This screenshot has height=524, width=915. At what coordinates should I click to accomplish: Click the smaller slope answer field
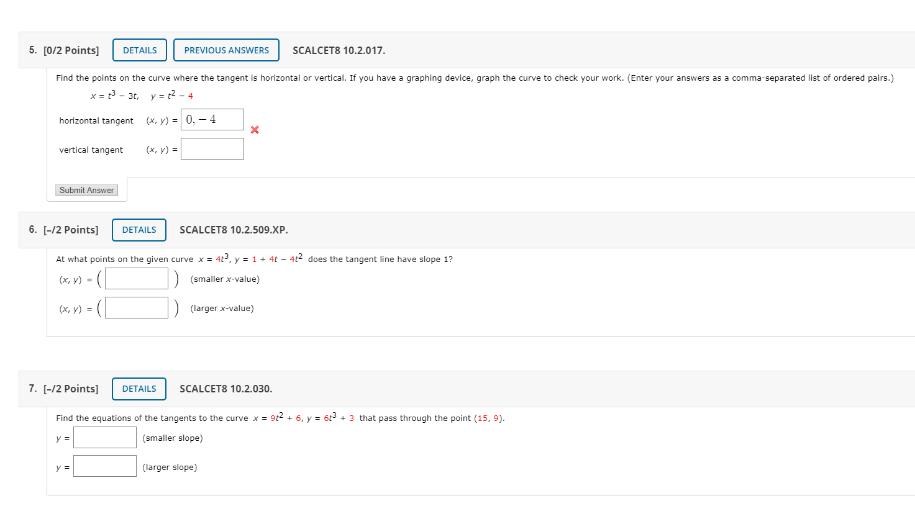[x=105, y=438]
